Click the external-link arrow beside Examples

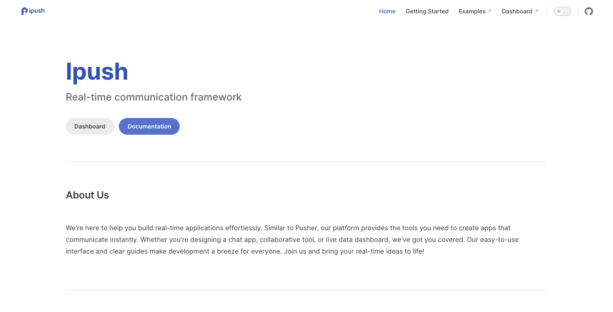[x=489, y=11]
